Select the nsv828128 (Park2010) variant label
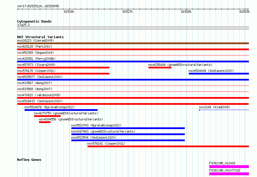The height and width of the screenshot is (177, 257). tap(35, 46)
